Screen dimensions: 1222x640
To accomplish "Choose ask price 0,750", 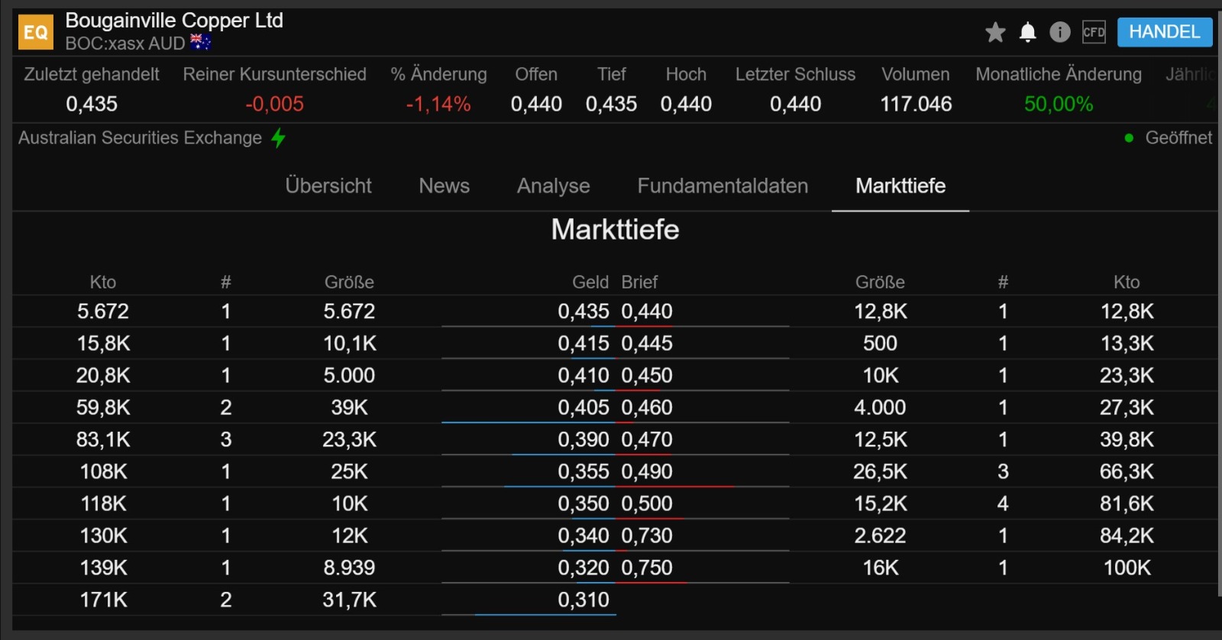I will pyautogui.click(x=647, y=568).
